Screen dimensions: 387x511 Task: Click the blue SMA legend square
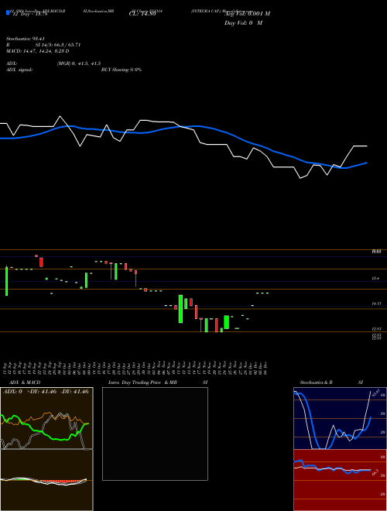coord(8,13)
